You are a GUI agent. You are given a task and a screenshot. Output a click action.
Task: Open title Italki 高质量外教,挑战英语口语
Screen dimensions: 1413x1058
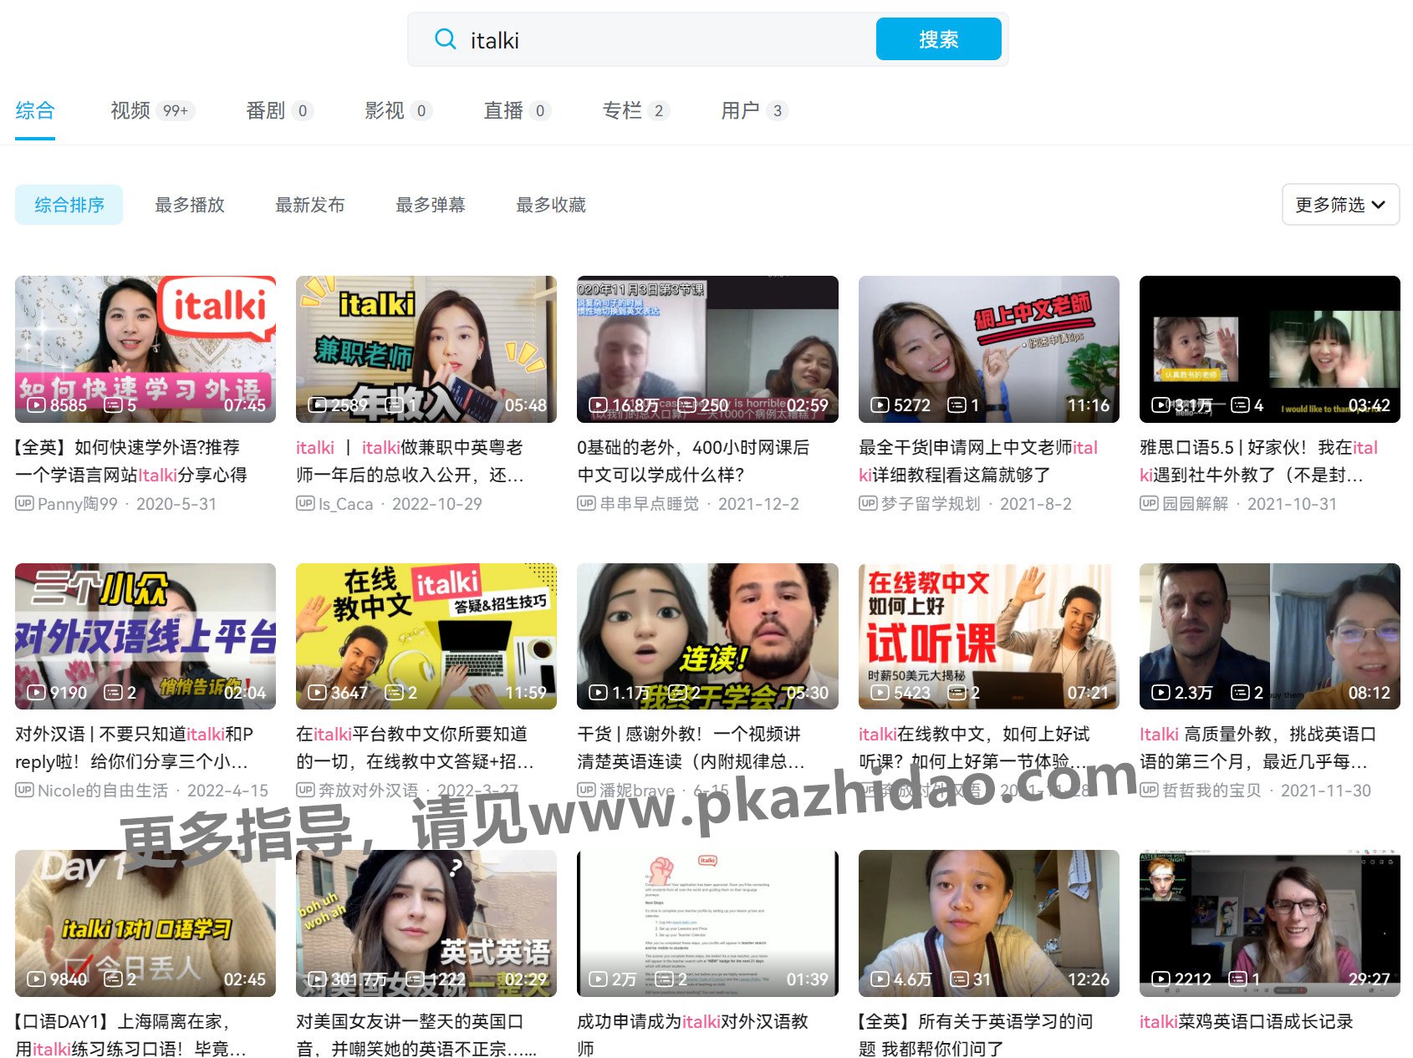coord(1257,748)
